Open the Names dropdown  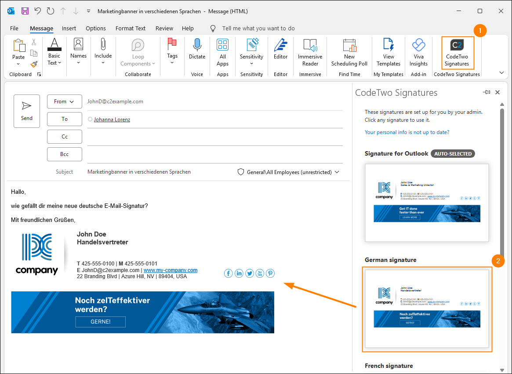[78, 51]
